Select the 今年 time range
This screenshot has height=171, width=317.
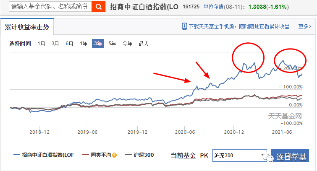[127, 44]
